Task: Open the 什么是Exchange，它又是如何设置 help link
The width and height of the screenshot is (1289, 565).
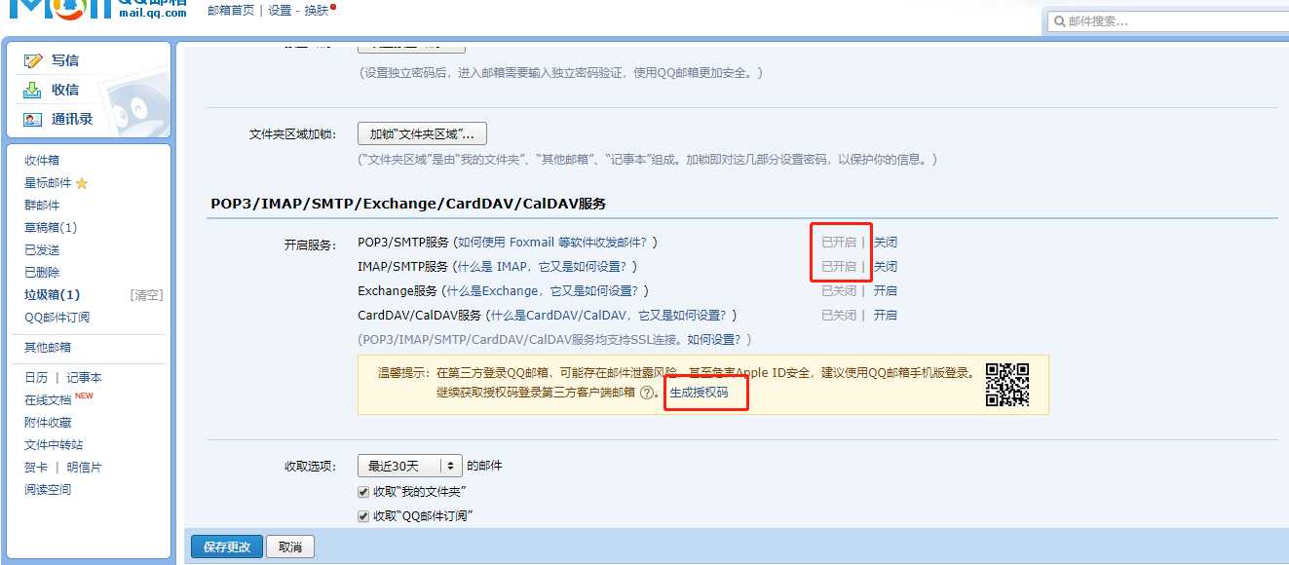Action: pos(541,291)
